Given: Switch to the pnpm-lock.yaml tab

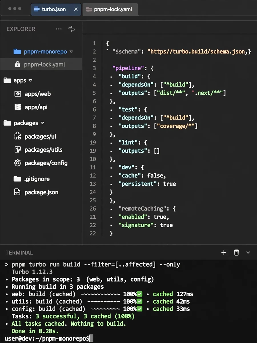Looking at the screenshot, I should [110, 9].
